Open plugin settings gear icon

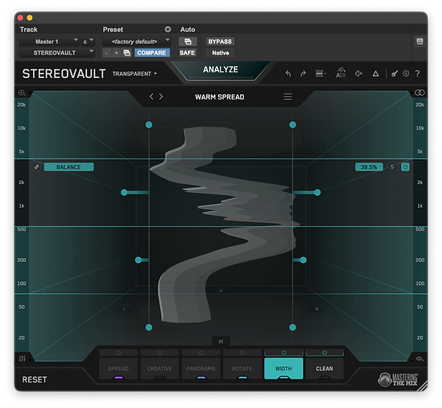[406, 74]
